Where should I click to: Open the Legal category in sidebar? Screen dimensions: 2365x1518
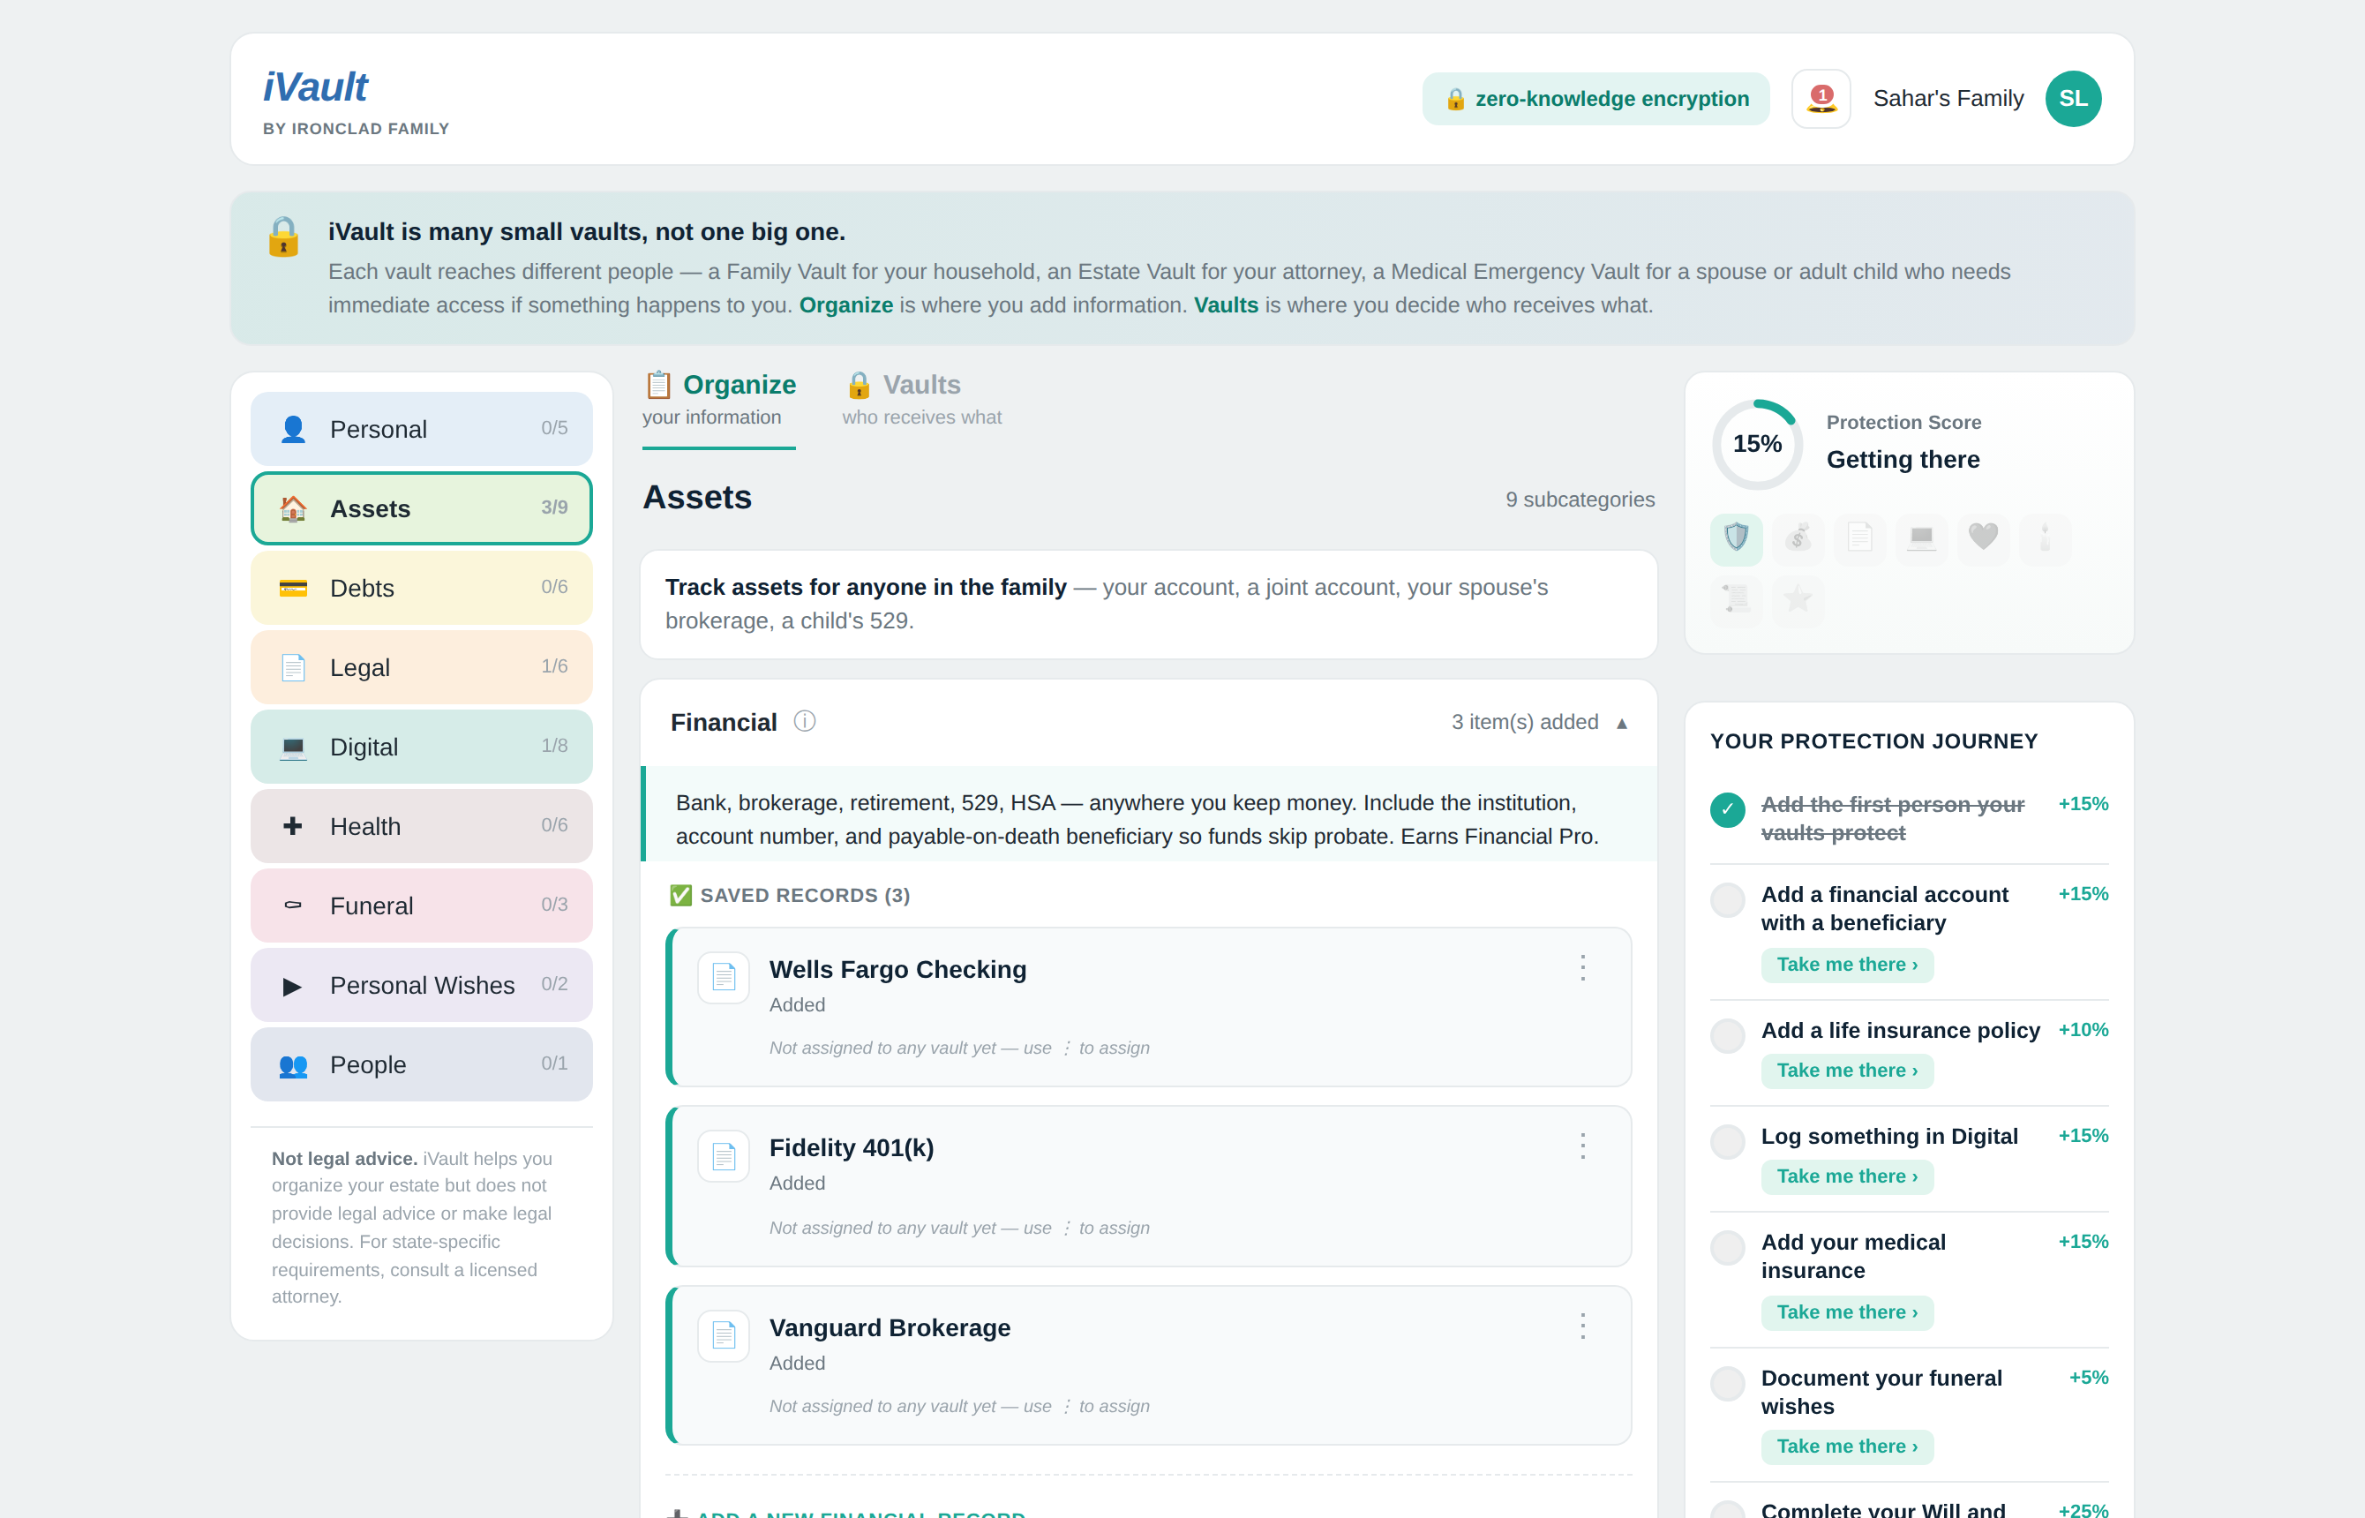pos(422,667)
